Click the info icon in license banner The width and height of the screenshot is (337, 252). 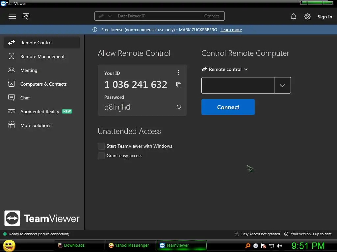pos(95,30)
